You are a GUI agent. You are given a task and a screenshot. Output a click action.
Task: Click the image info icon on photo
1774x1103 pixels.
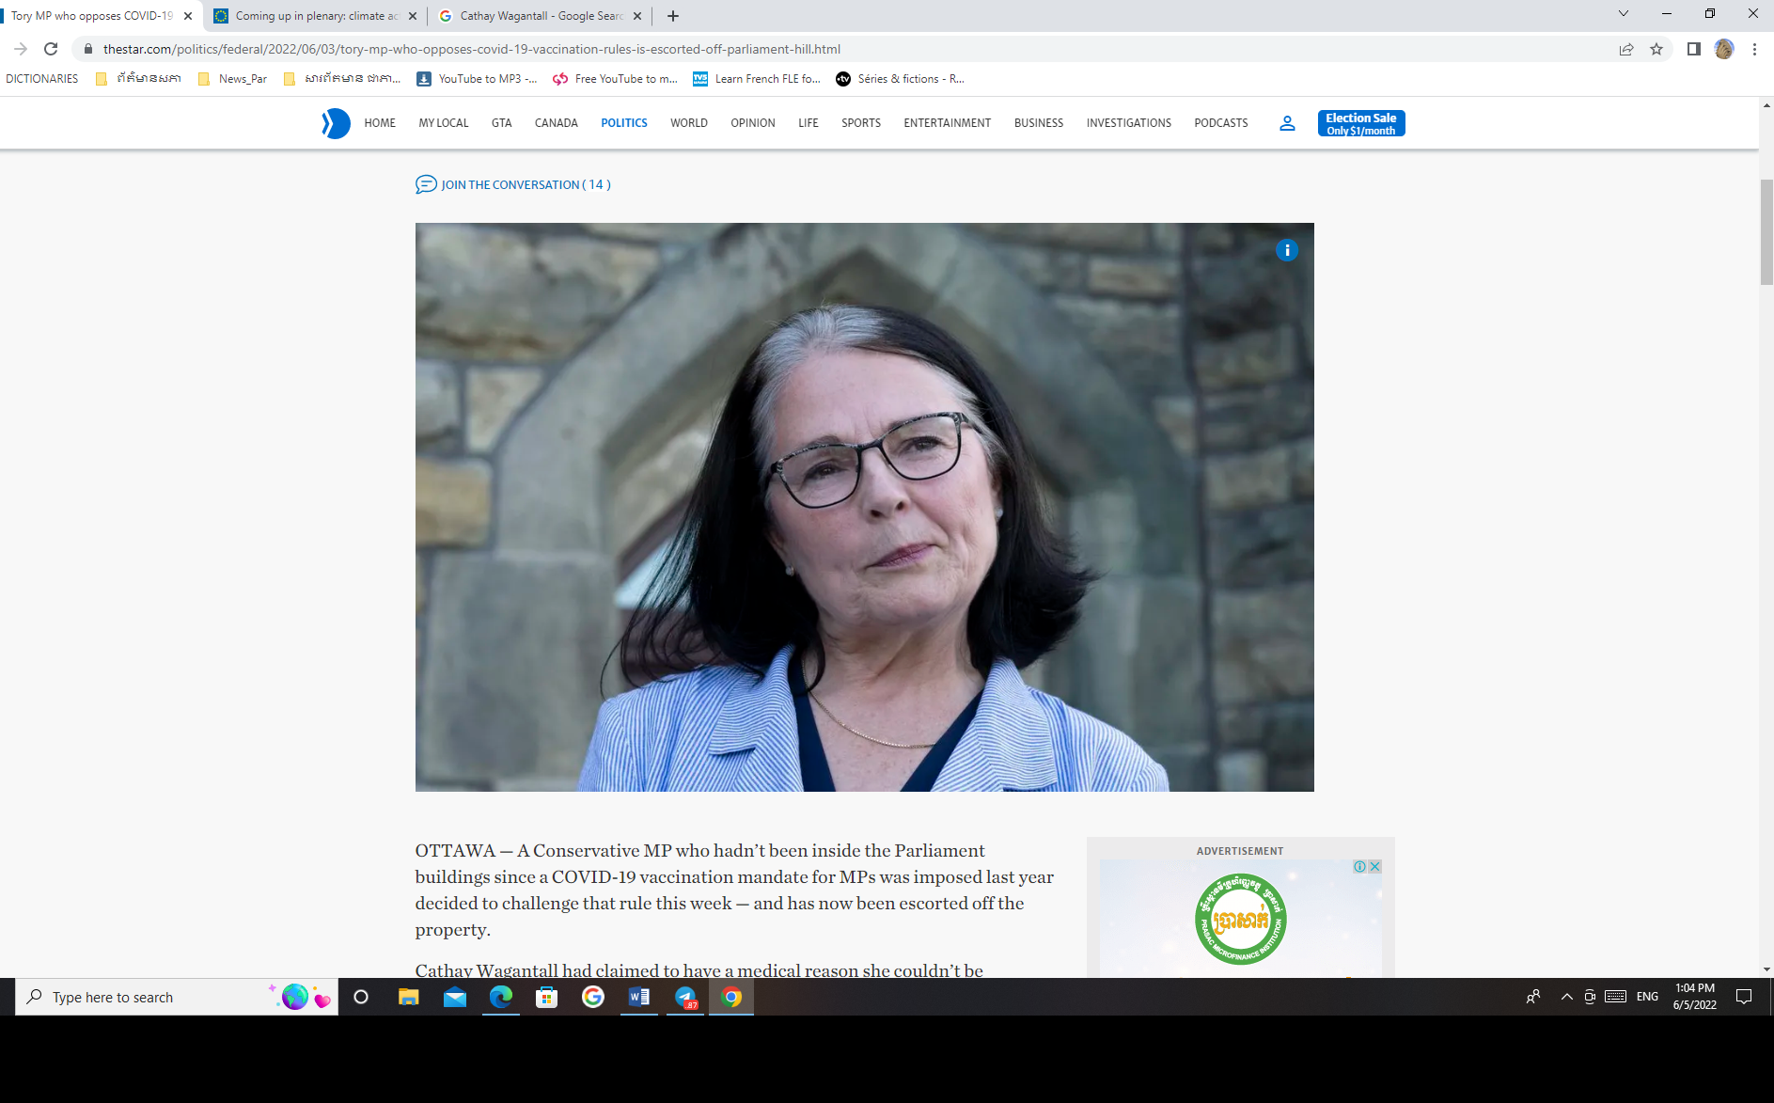1287,250
